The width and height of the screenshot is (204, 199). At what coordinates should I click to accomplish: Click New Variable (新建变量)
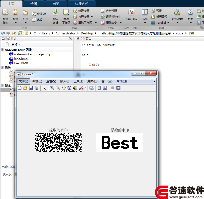81,11
